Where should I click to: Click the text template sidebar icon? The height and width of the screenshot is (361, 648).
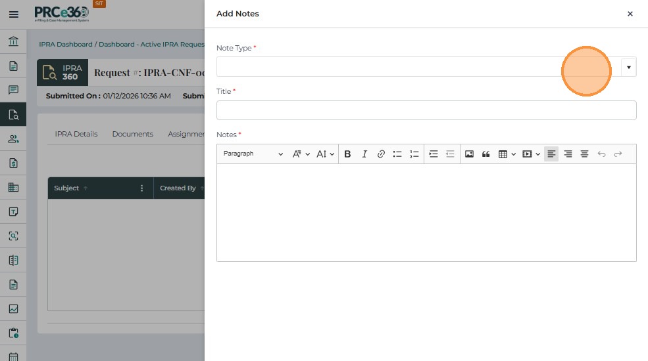pos(13,211)
